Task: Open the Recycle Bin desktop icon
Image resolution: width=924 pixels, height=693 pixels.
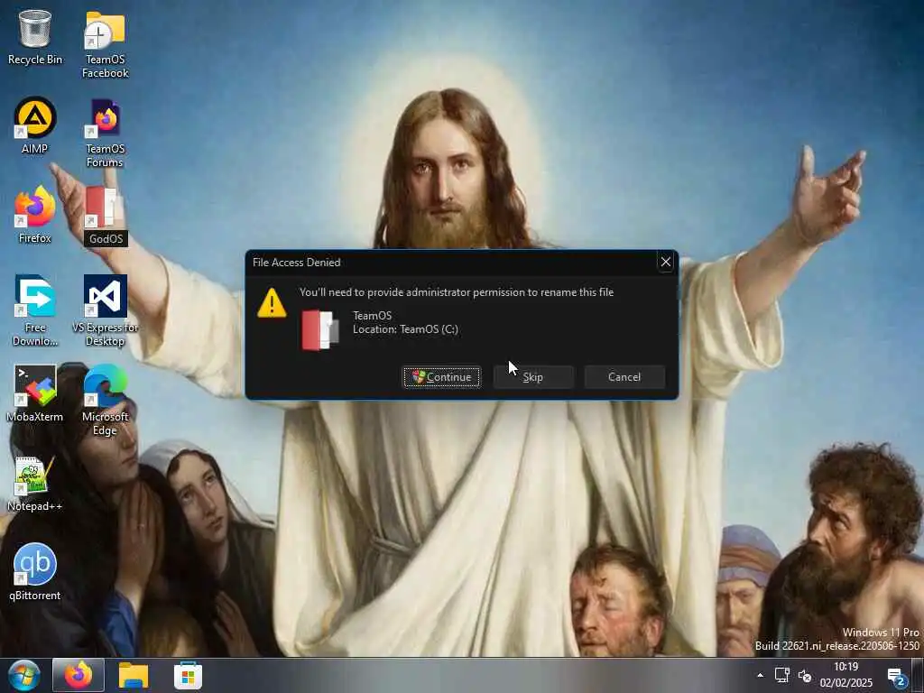Action: [35, 38]
